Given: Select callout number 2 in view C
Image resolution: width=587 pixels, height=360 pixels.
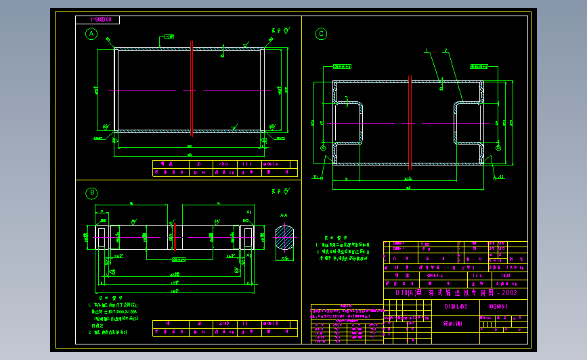Looking at the screenshot, I should (445, 51).
